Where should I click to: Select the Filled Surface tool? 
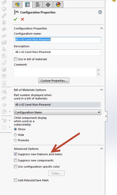(4, 36)
